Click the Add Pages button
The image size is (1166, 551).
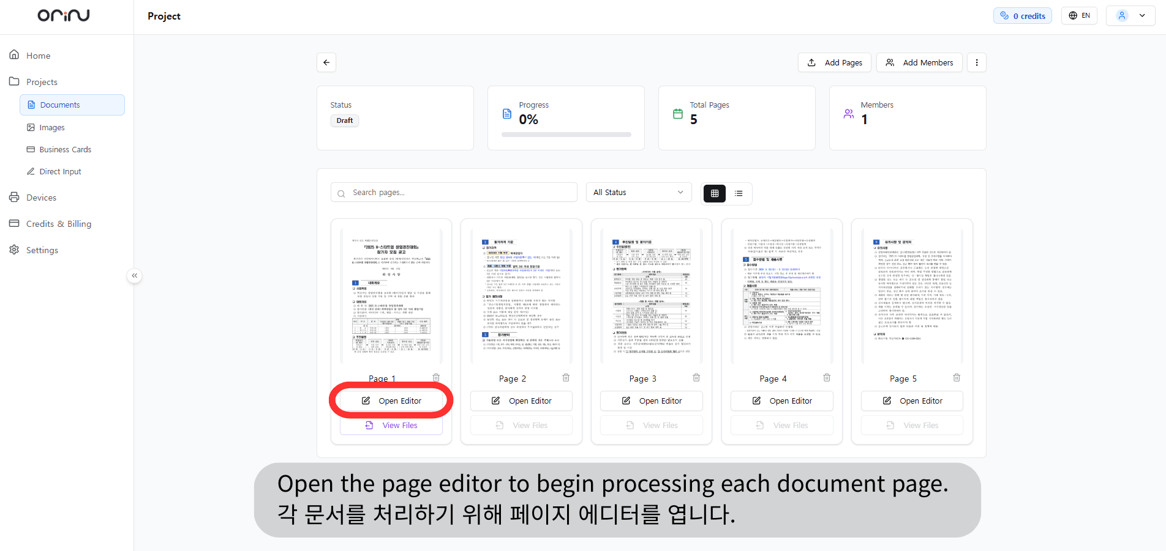(834, 62)
